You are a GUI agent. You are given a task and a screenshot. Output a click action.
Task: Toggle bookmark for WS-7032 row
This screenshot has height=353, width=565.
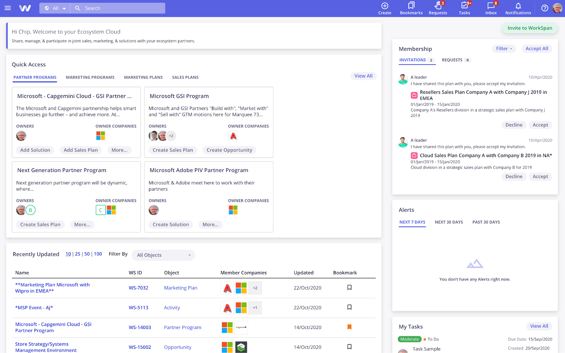[349, 287]
